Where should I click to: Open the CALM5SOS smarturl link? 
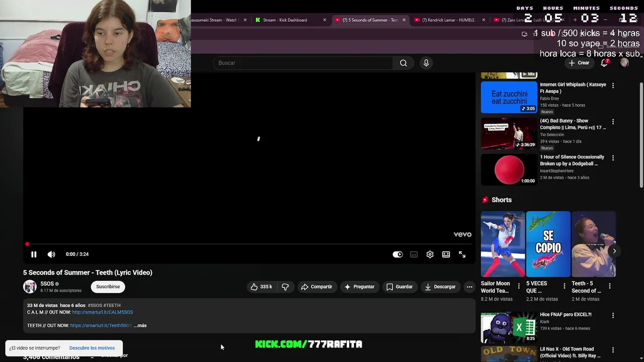click(x=103, y=312)
